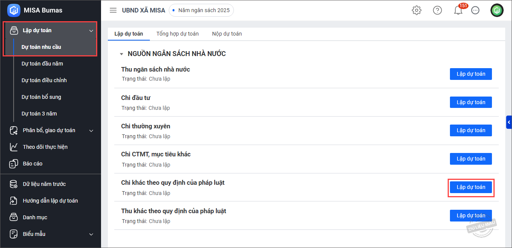Switch to Tổng hợp dự toán tab
The height and width of the screenshot is (248, 512).
(177, 34)
